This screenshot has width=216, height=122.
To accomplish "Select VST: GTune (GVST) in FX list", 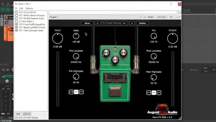I will coord(27,12).
